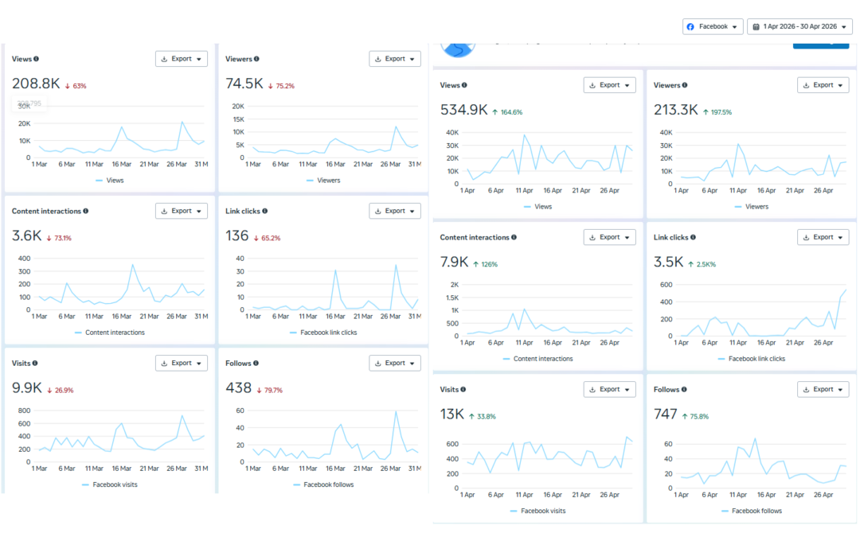Viewport: 860px width, 537px height.
Task: Click info icon beside April Content interactions
Action: (514, 237)
